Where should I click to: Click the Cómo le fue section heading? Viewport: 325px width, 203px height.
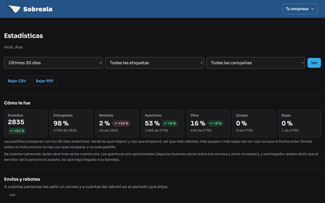click(17, 103)
